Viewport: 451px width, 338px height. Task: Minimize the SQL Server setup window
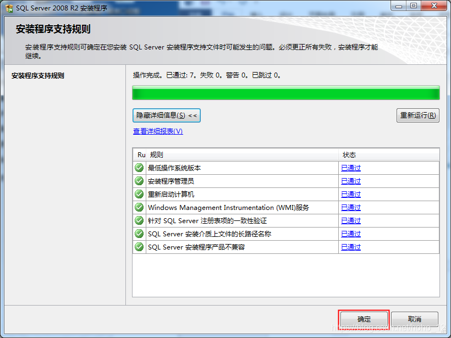(399, 6)
